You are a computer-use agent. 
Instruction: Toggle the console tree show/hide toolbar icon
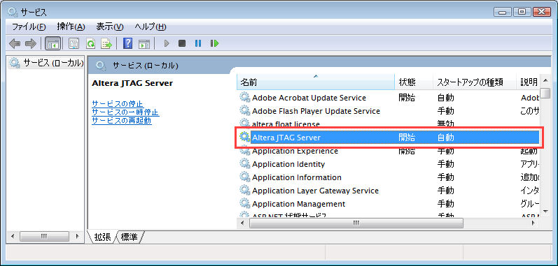[x=53, y=43]
